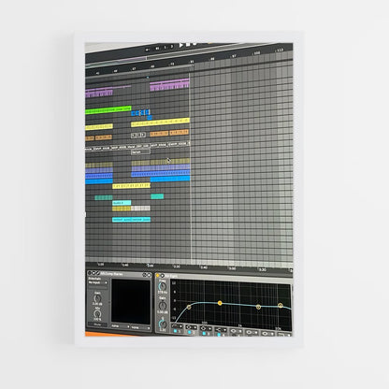The image size is (389, 389).
Task: Adjust the EQ Eight Q knob
Action: coord(163,324)
